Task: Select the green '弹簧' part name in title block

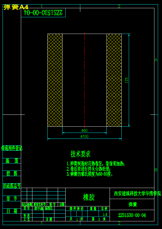Action: tap(133, 205)
